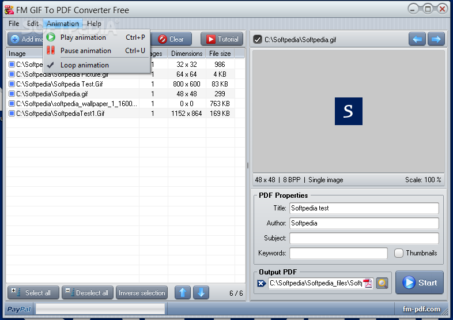The image size is (453, 320).
Task: Browse for output file with magnifier icon
Action: [382, 283]
